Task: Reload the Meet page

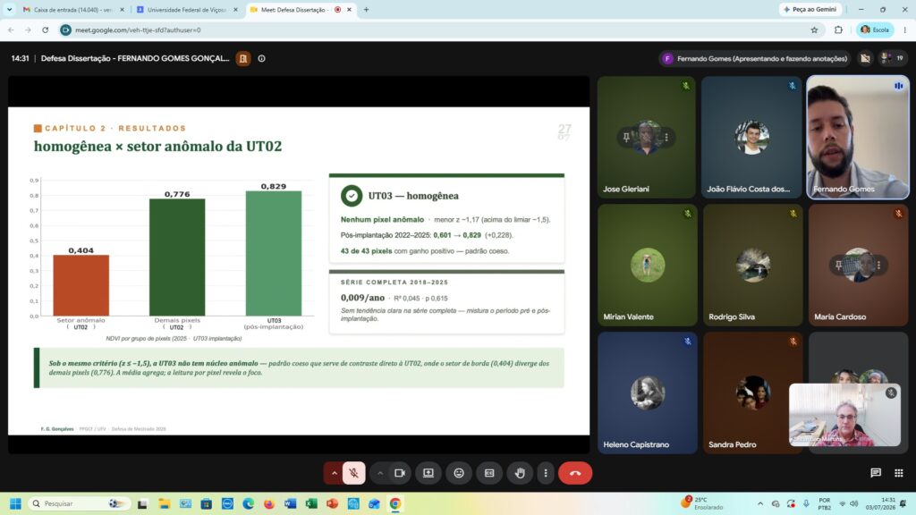Action: click(x=45, y=30)
